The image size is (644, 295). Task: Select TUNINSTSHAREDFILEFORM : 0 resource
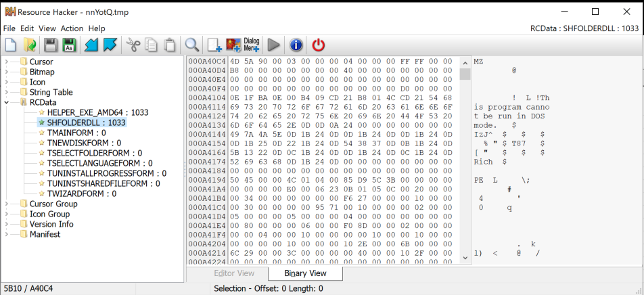click(103, 183)
